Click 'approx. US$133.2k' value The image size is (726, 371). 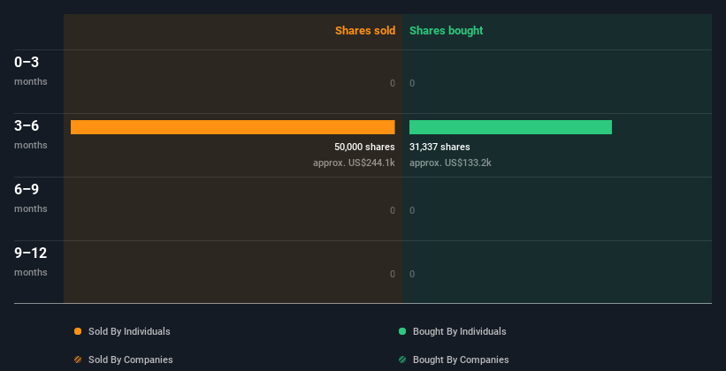tap(450, 163)
